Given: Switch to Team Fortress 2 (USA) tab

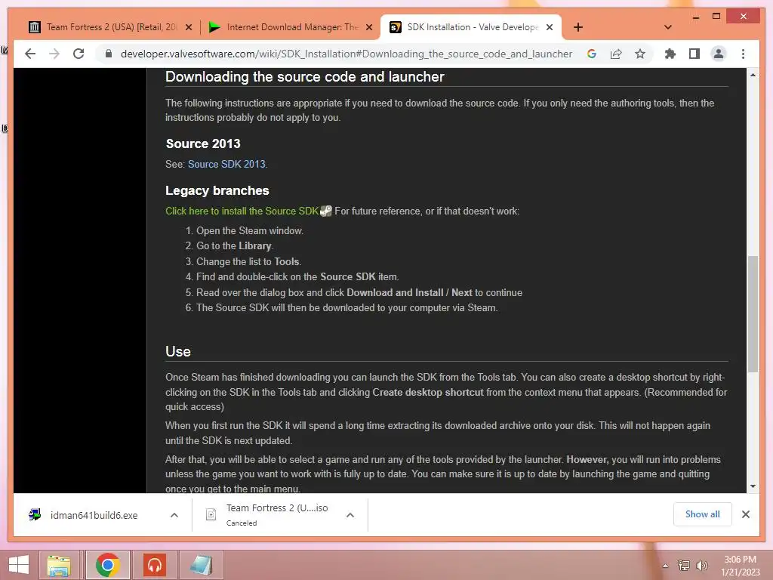Looking at the screenshot, I should point(111,27).
